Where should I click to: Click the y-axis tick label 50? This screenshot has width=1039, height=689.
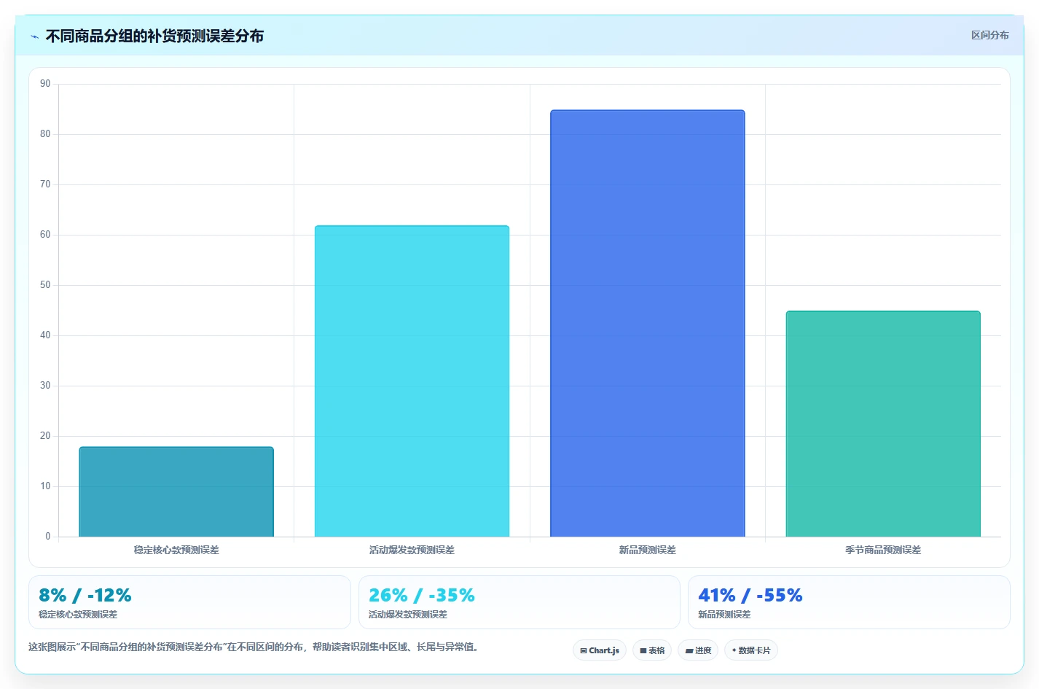[45, 285]
